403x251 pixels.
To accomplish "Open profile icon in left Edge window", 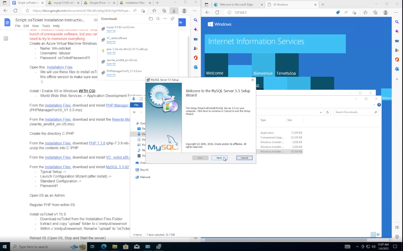I will pyautogui.click(x=184, y=11).
